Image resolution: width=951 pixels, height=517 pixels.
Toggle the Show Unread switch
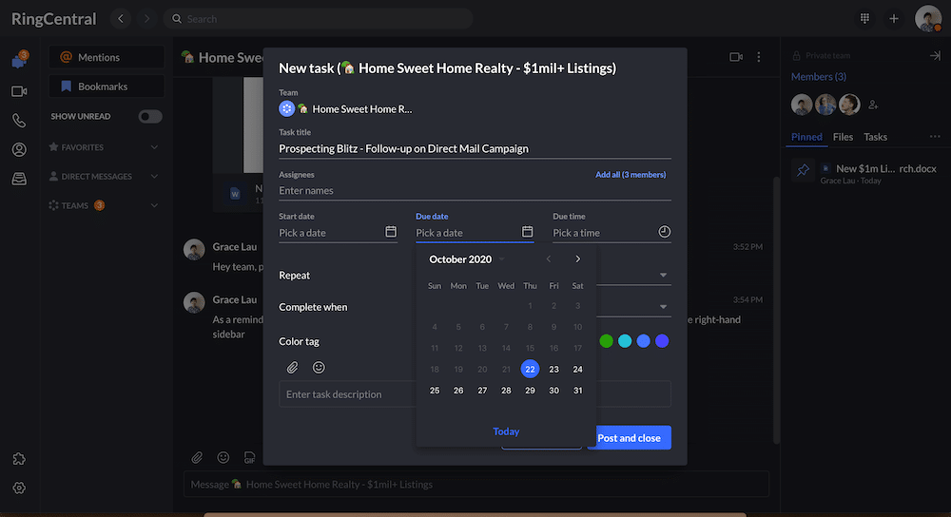150,117
